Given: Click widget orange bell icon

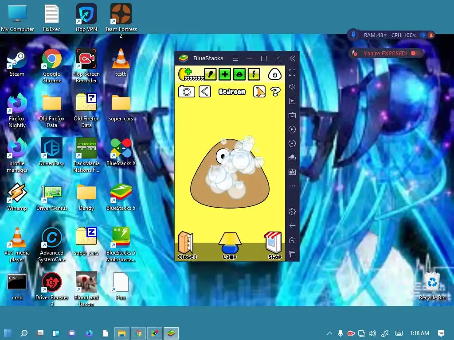Looking at the screenshot, I should click(431, 35).
